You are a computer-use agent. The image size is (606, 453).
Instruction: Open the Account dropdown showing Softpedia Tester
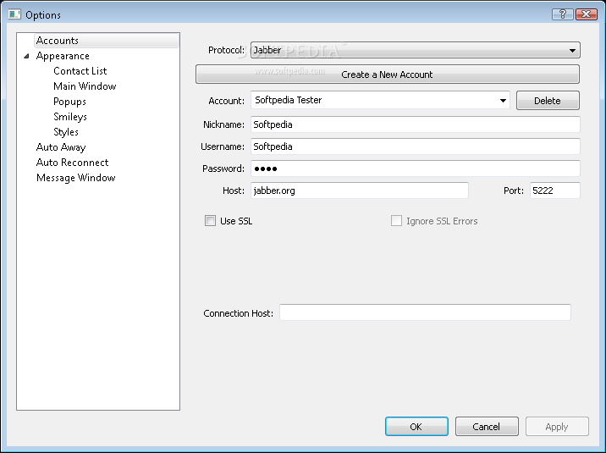tap(380, 101)
